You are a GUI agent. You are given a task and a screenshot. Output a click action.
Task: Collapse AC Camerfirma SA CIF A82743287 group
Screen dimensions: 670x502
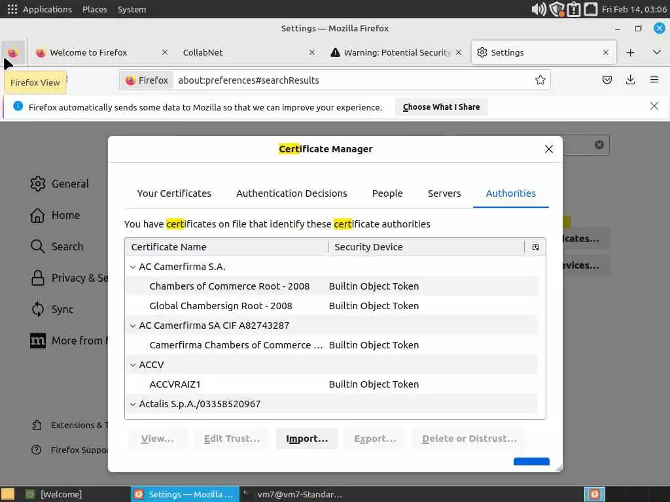[x=133, y=326]
